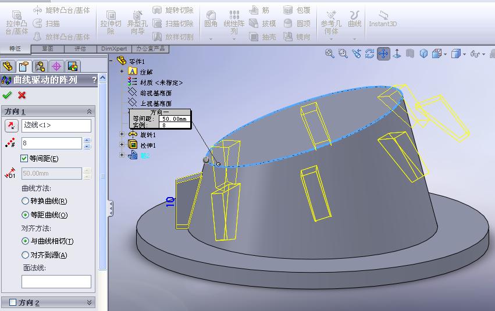Switch to the 特征 features tab

click(15, 49)
